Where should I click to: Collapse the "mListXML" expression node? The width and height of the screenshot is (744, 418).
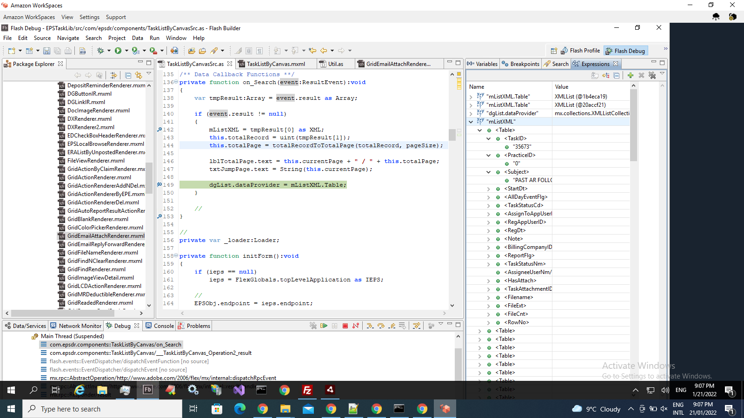[471, 122]
